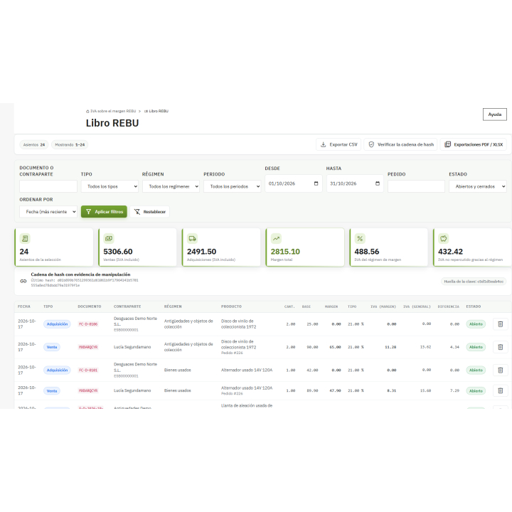Delete the Venta entry with margin 65.00
The width and height of the screenshot is (512, 512).
coord(500,347)
